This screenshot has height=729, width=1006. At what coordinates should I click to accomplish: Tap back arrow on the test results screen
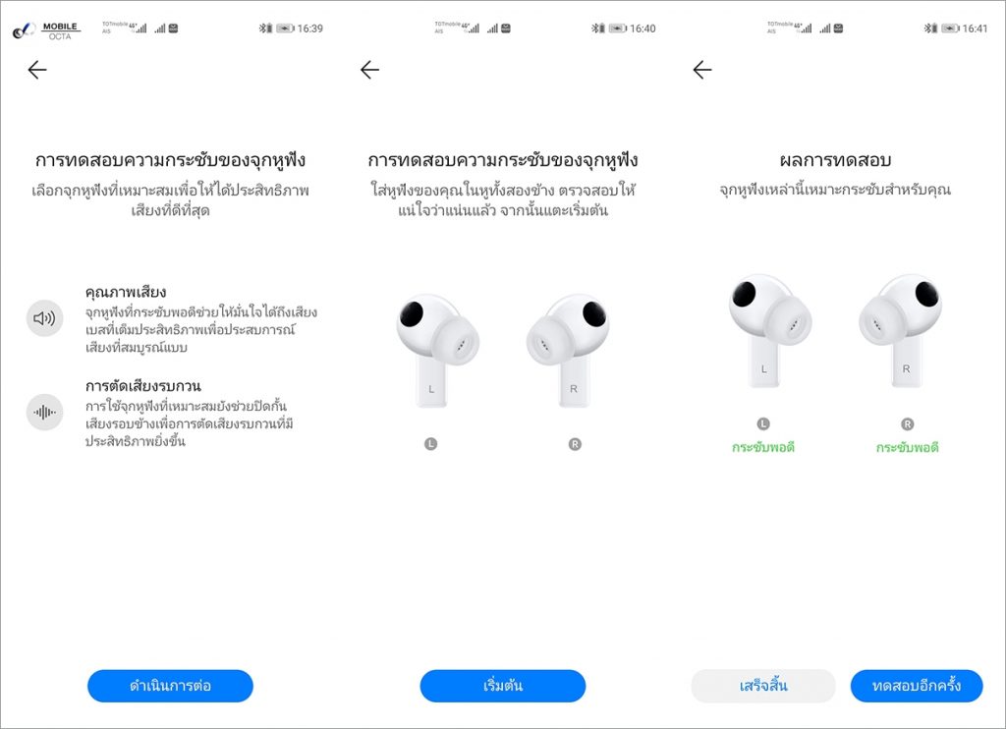pos(702,70)
